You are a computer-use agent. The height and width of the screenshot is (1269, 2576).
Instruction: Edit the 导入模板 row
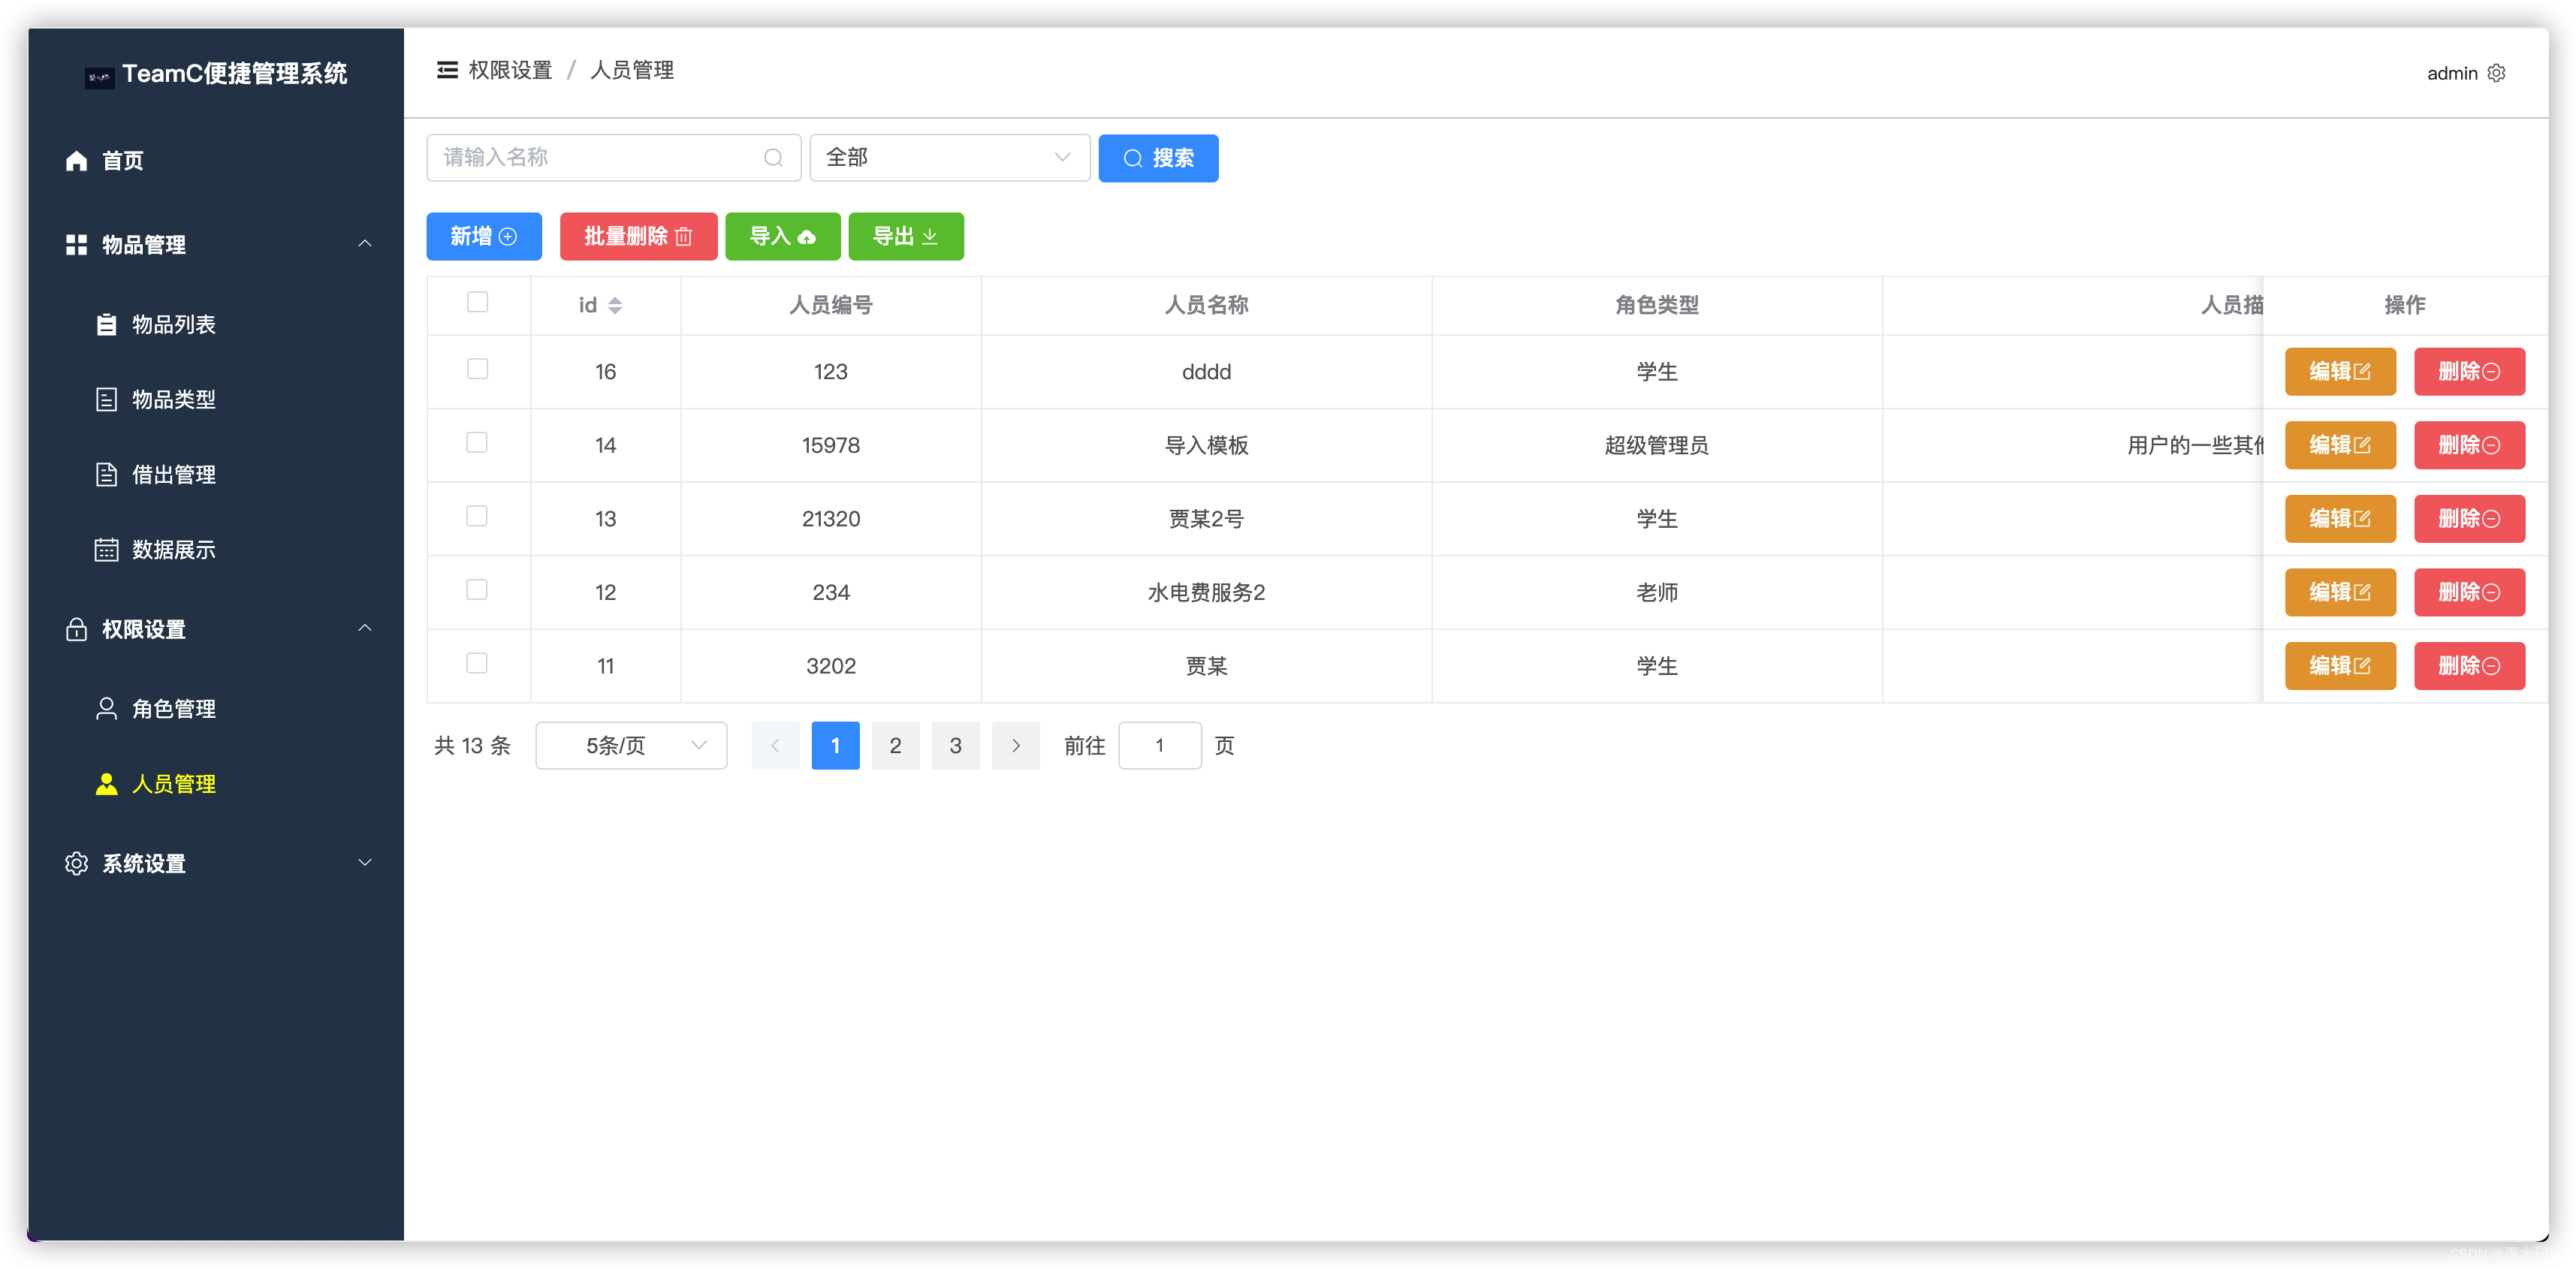(2340, 446)
